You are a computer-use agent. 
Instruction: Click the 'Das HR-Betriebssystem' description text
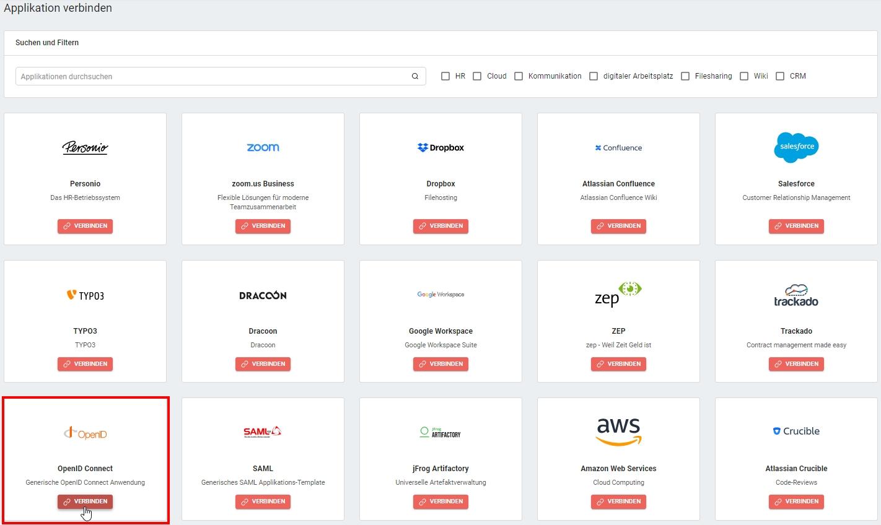[85, 198]
